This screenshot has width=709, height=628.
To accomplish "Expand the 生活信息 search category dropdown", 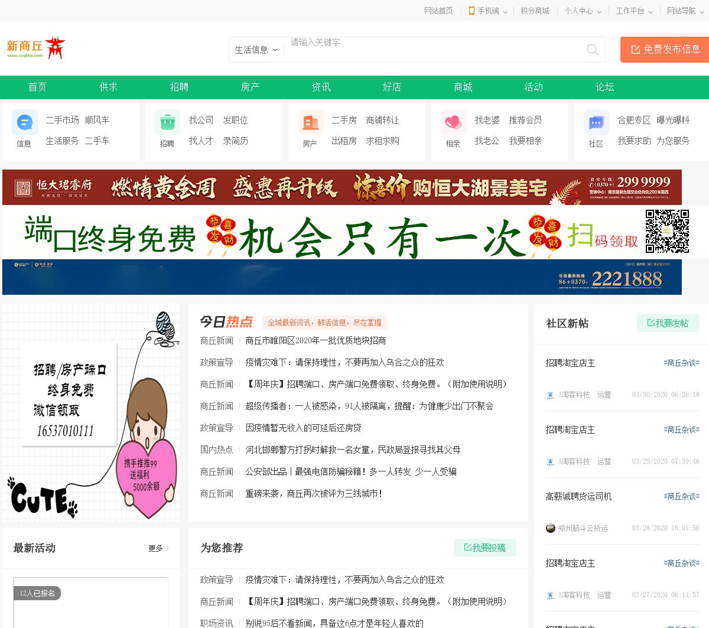I will [x=256, y=50].
